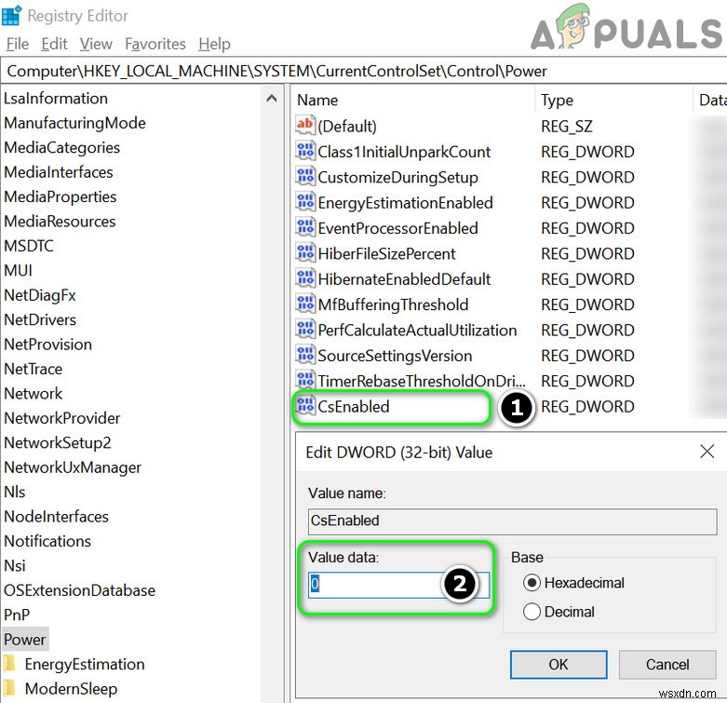Image resolution: width=727 pixels, height=703 pixels.
Task: Click the ModernSleep folder icon
Action: pyautogui.click(x=9, y=689)
